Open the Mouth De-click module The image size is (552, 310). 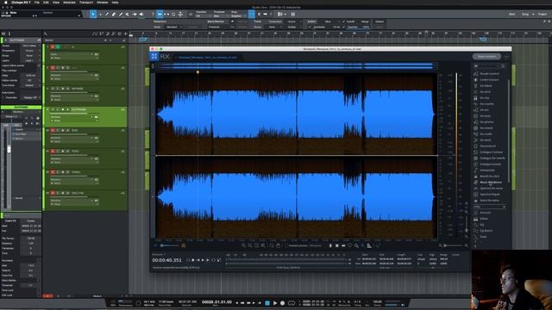[x=489, y=176]
